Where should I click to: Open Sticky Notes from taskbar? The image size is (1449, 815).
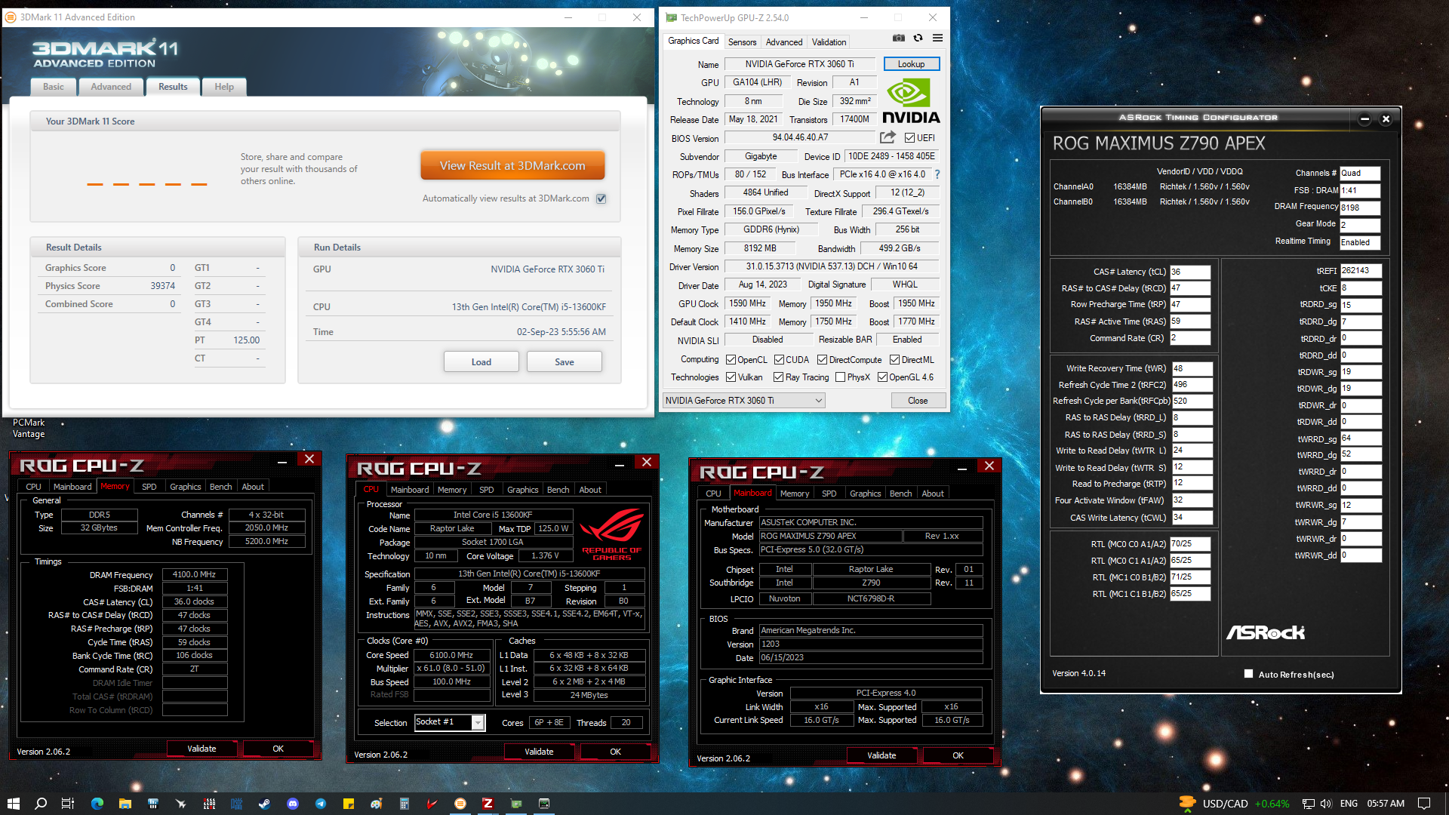(x=349, y=804)
